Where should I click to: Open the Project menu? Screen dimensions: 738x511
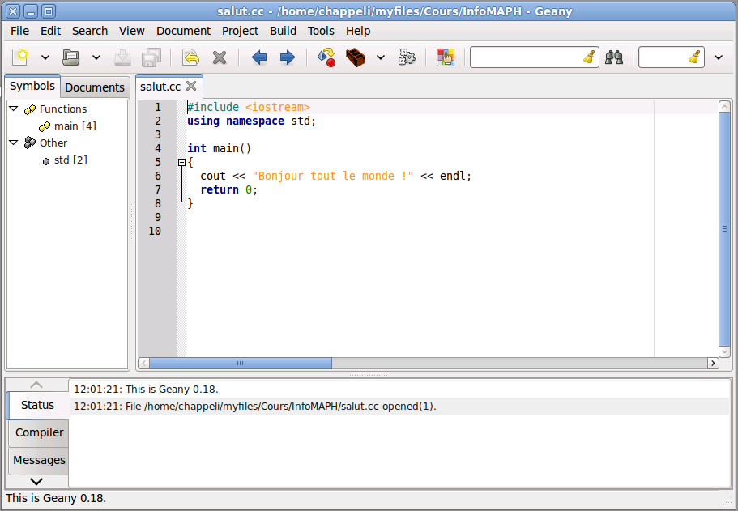240,31
